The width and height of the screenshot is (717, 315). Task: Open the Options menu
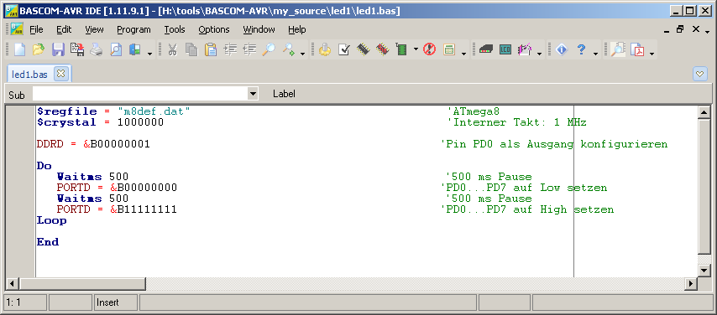(214, 29)
